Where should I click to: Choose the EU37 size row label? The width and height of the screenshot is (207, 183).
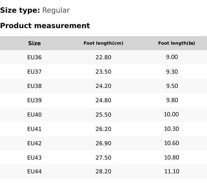point(34,72)
